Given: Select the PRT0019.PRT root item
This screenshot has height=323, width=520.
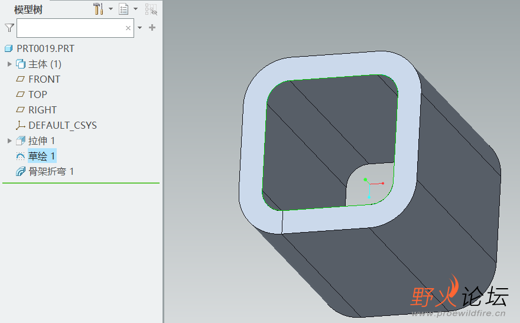Looking at the screenshot, I should coord(45,48).
